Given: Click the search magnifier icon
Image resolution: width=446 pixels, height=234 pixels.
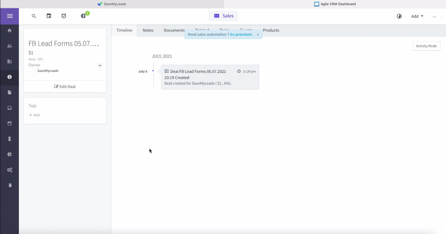Looking at the screenshot, I should (x=34, y=16).
